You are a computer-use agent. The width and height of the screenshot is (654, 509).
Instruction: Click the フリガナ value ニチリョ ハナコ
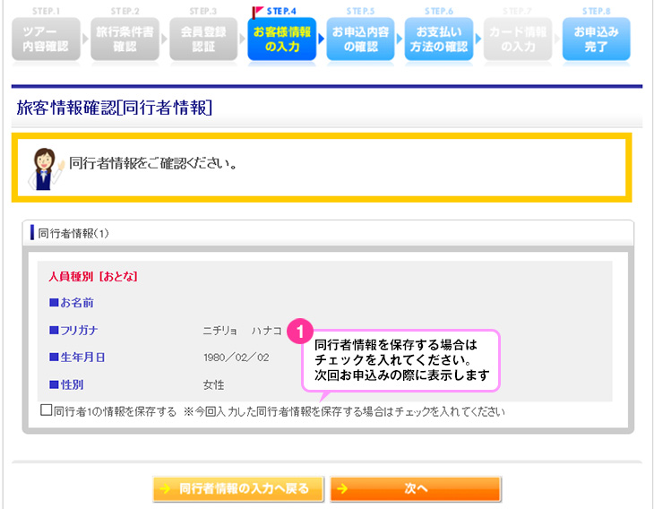242,331
